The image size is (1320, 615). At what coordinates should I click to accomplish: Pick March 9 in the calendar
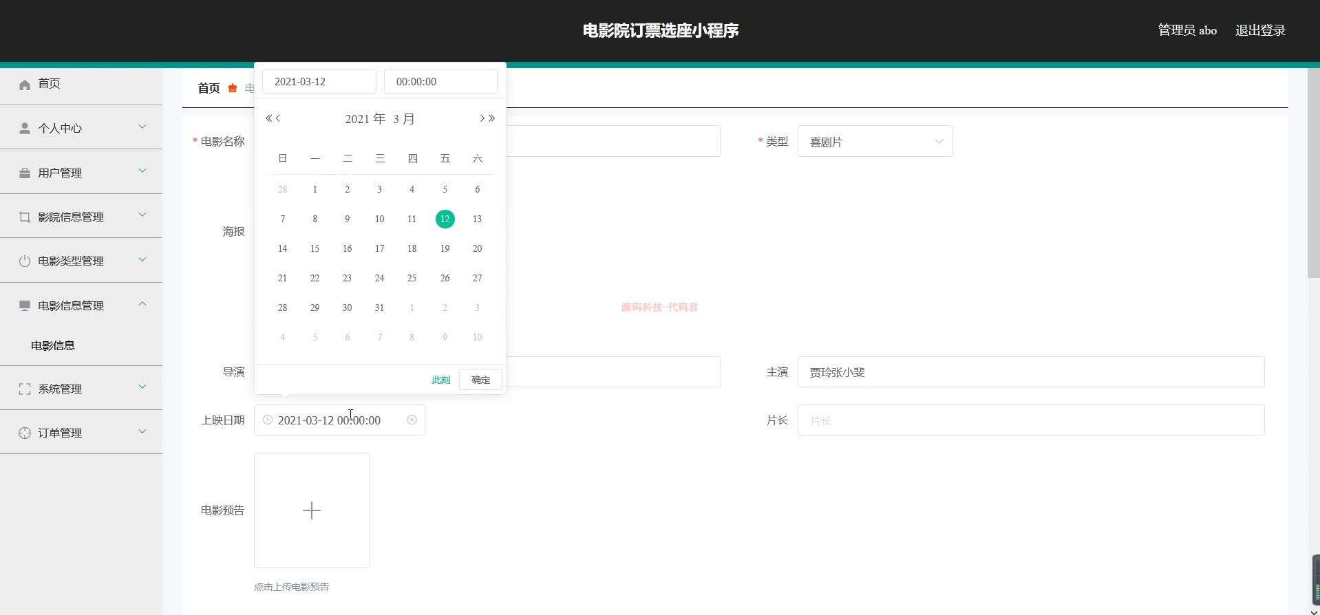(347, 219)
